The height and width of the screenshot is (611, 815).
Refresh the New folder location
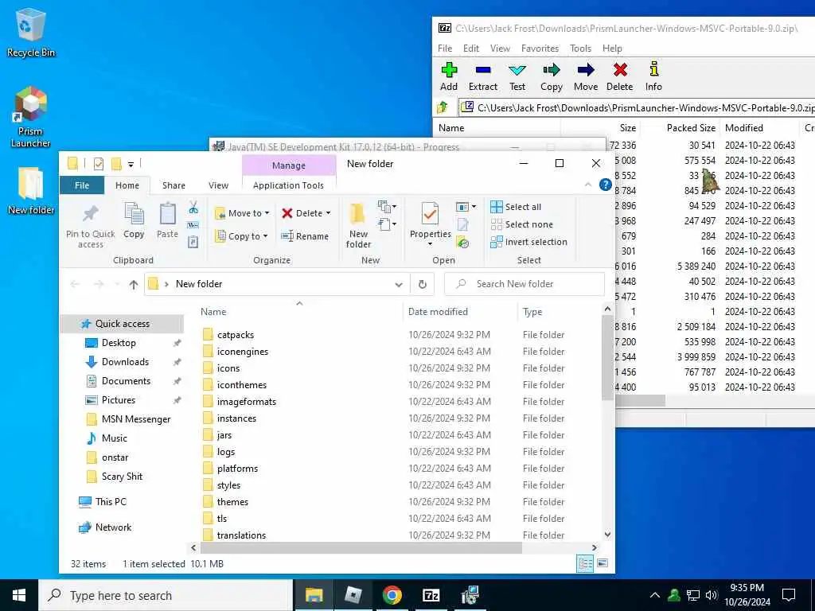(x=423, y=284)
